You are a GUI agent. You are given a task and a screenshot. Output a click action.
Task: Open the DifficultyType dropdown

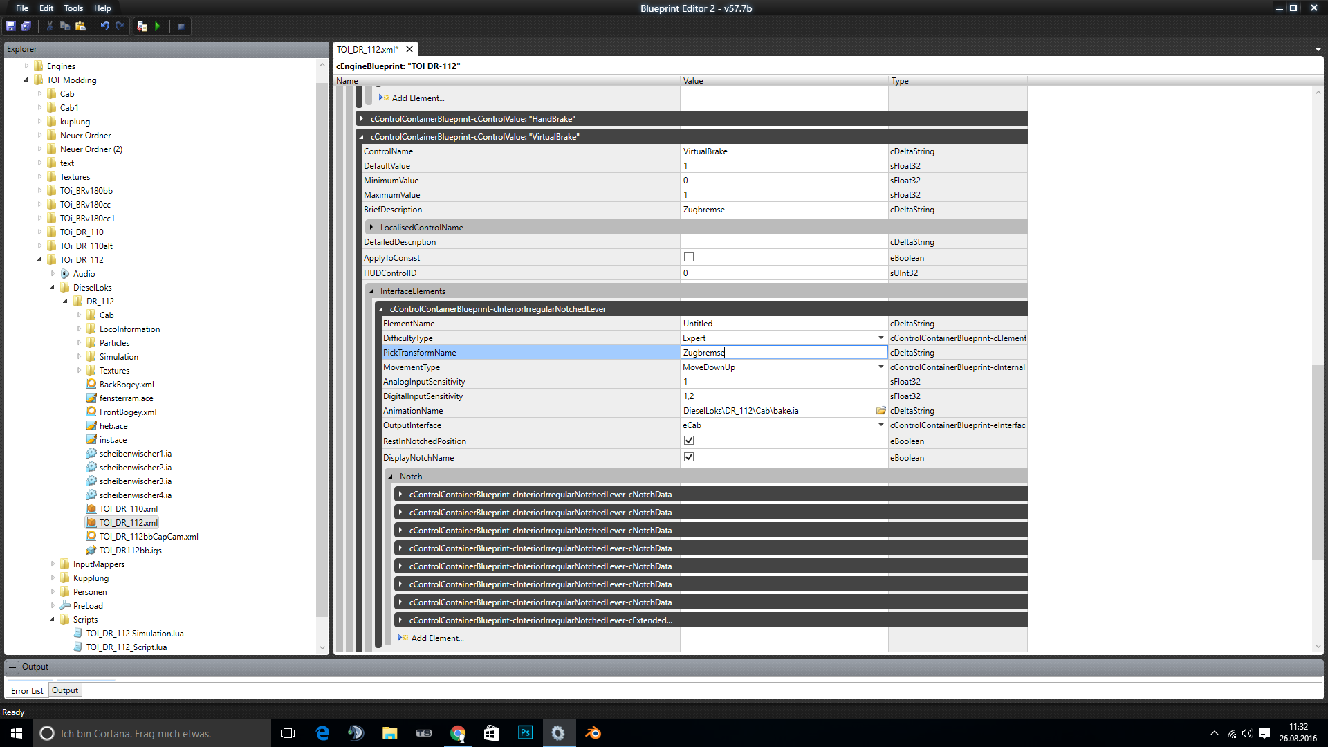tap(880, 338)
